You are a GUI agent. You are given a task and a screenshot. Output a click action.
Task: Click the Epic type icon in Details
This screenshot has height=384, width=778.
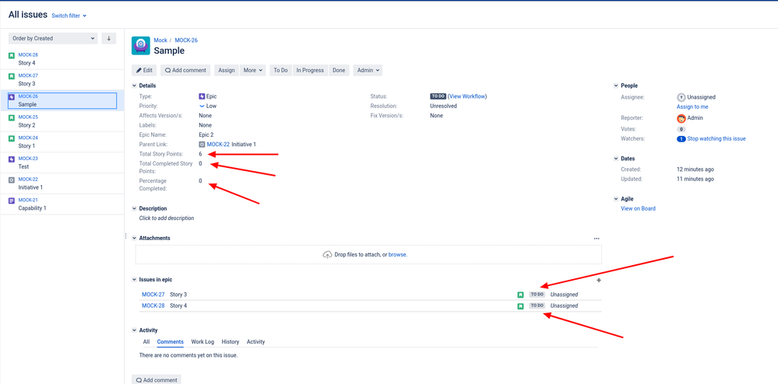pos(202,96)
